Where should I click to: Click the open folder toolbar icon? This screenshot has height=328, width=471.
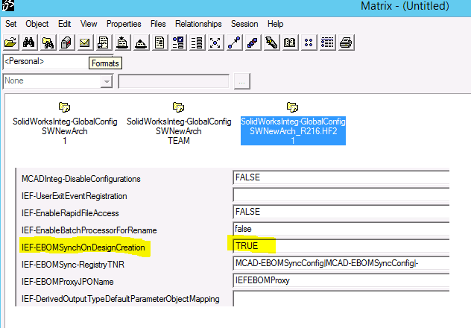tap(10, 42)
